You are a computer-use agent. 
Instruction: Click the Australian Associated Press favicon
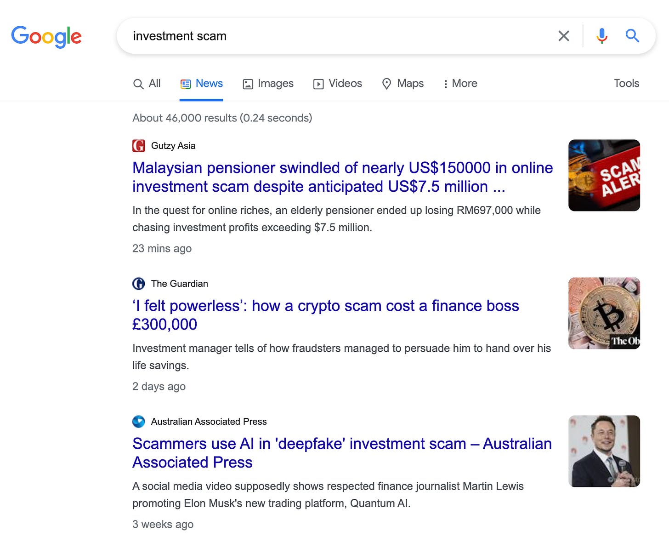[x=138, y=422]
